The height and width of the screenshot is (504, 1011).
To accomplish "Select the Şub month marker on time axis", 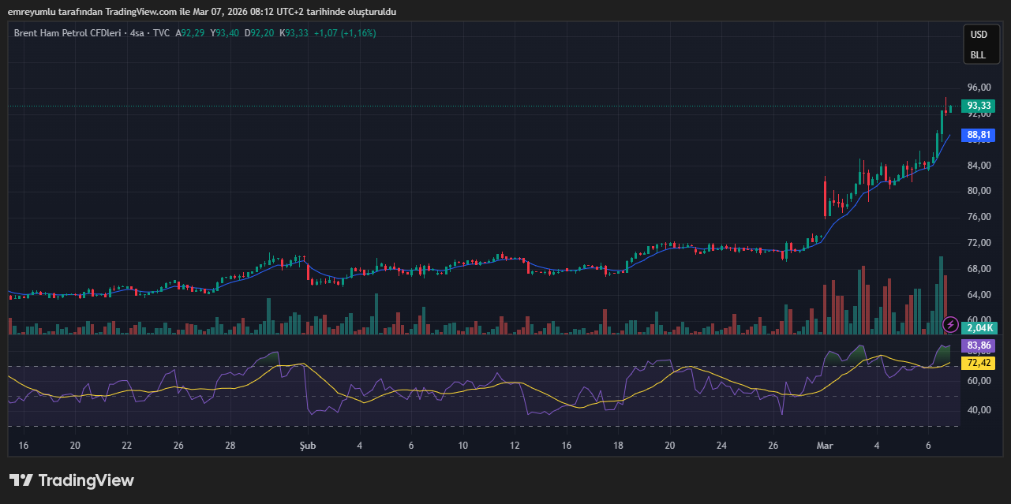I will [x=307, y=446].
